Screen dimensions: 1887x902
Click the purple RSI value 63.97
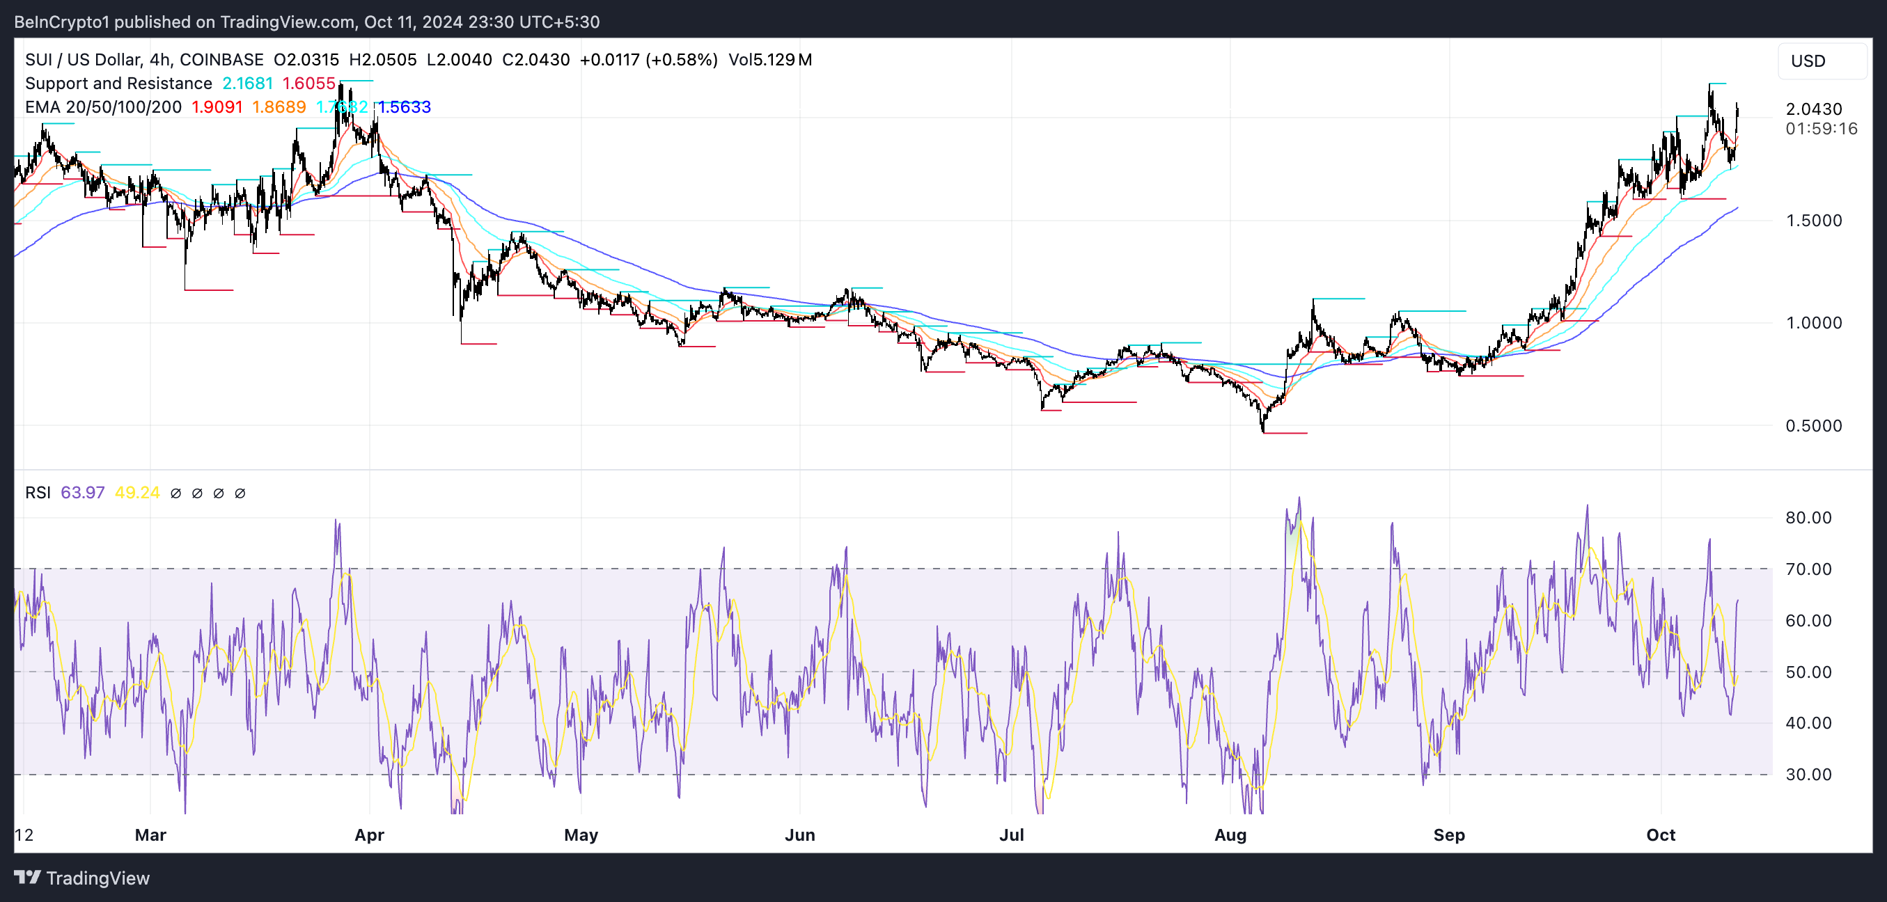pyautogui.click(x=82, y=493)
